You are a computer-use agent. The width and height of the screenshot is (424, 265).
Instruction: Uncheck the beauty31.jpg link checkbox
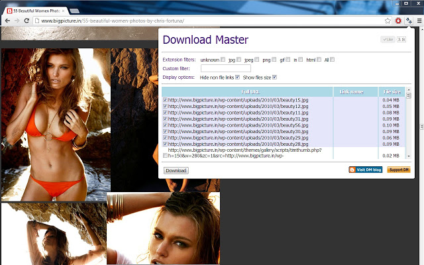point(165,119)
